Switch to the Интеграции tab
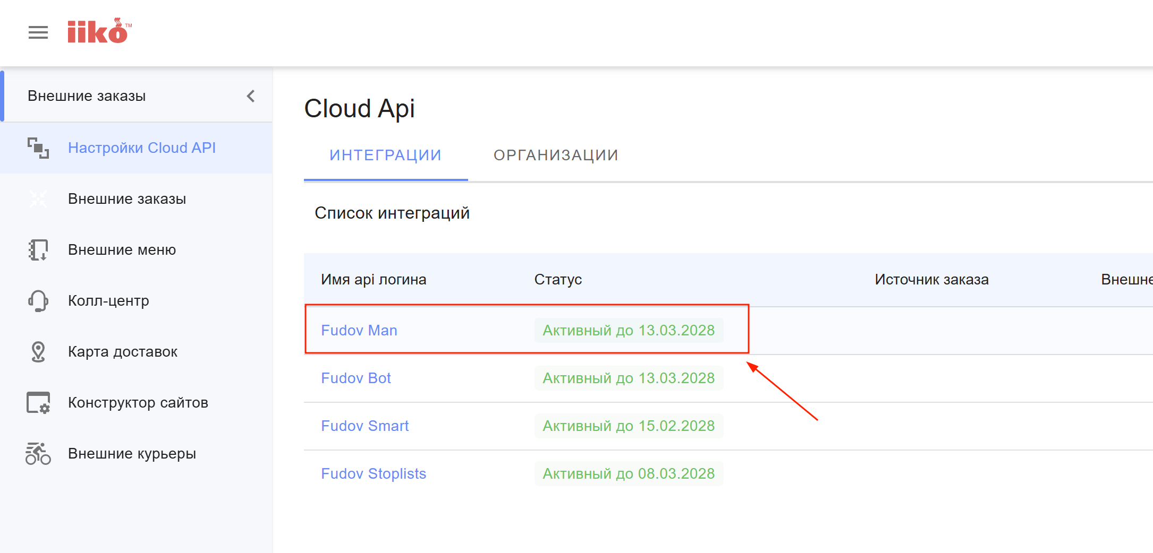This screenshot has width=1153, height=553. [x=385, y=155]
